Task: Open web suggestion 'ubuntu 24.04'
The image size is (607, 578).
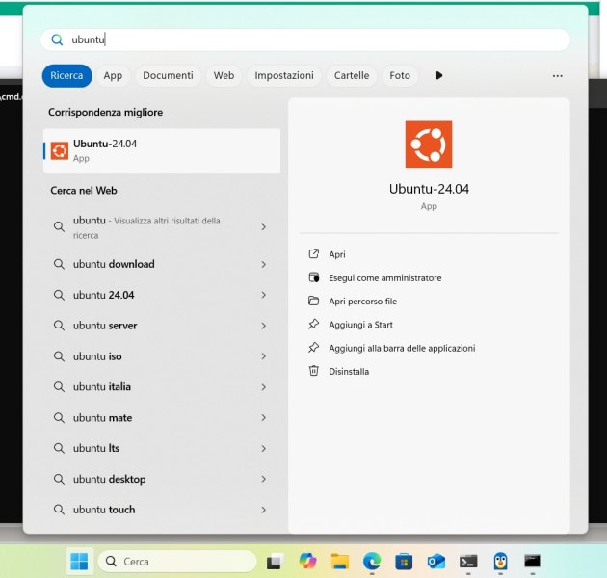Action: [x=162, y=295]
